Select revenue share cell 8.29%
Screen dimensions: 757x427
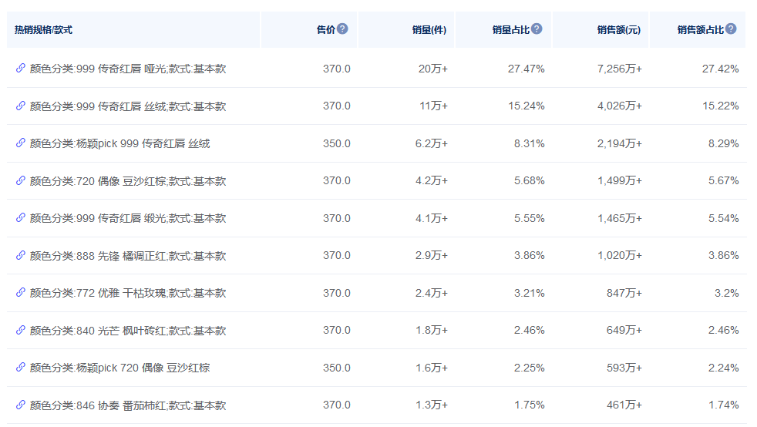point(723,144)
